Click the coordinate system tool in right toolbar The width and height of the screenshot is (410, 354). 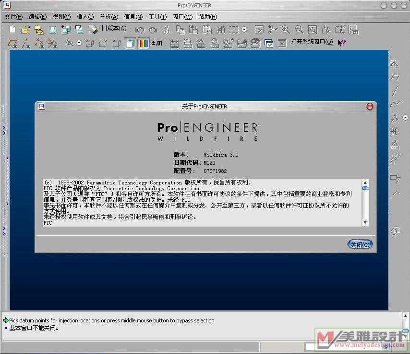[395, 131]
